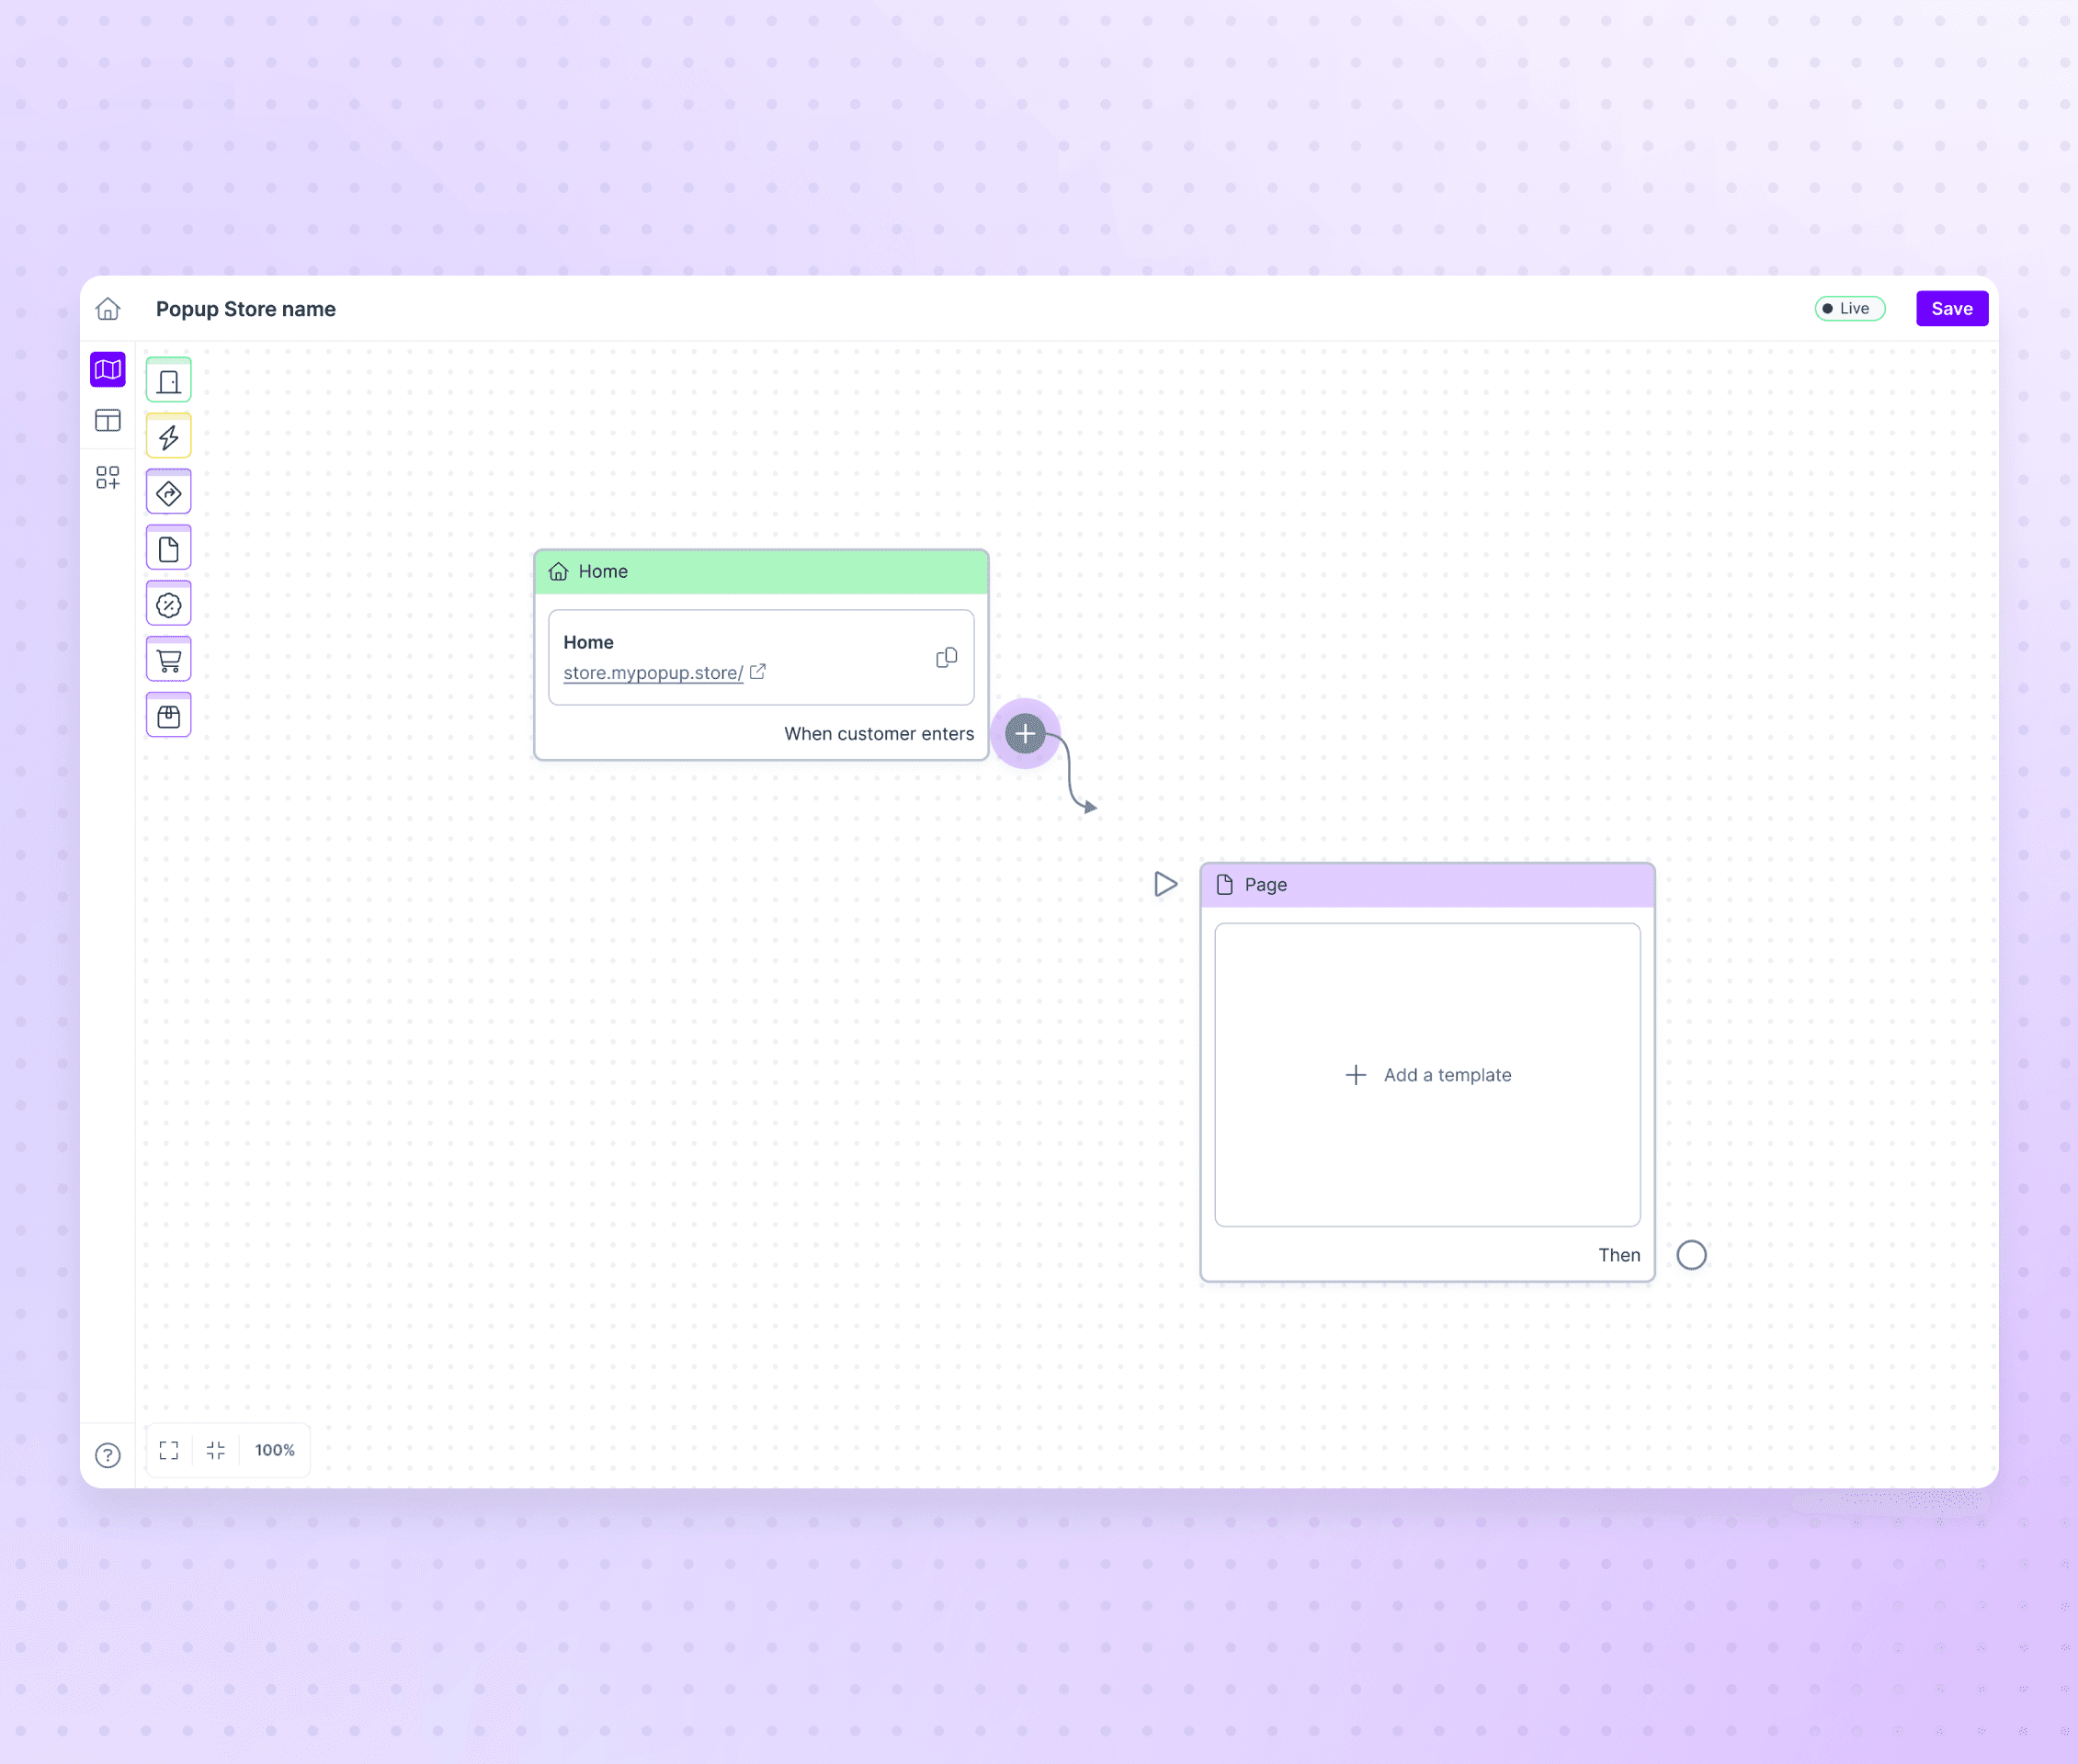Click the Then output circle connector
Viewport: 2078px width, 1764px height.
point(1691,1255)
